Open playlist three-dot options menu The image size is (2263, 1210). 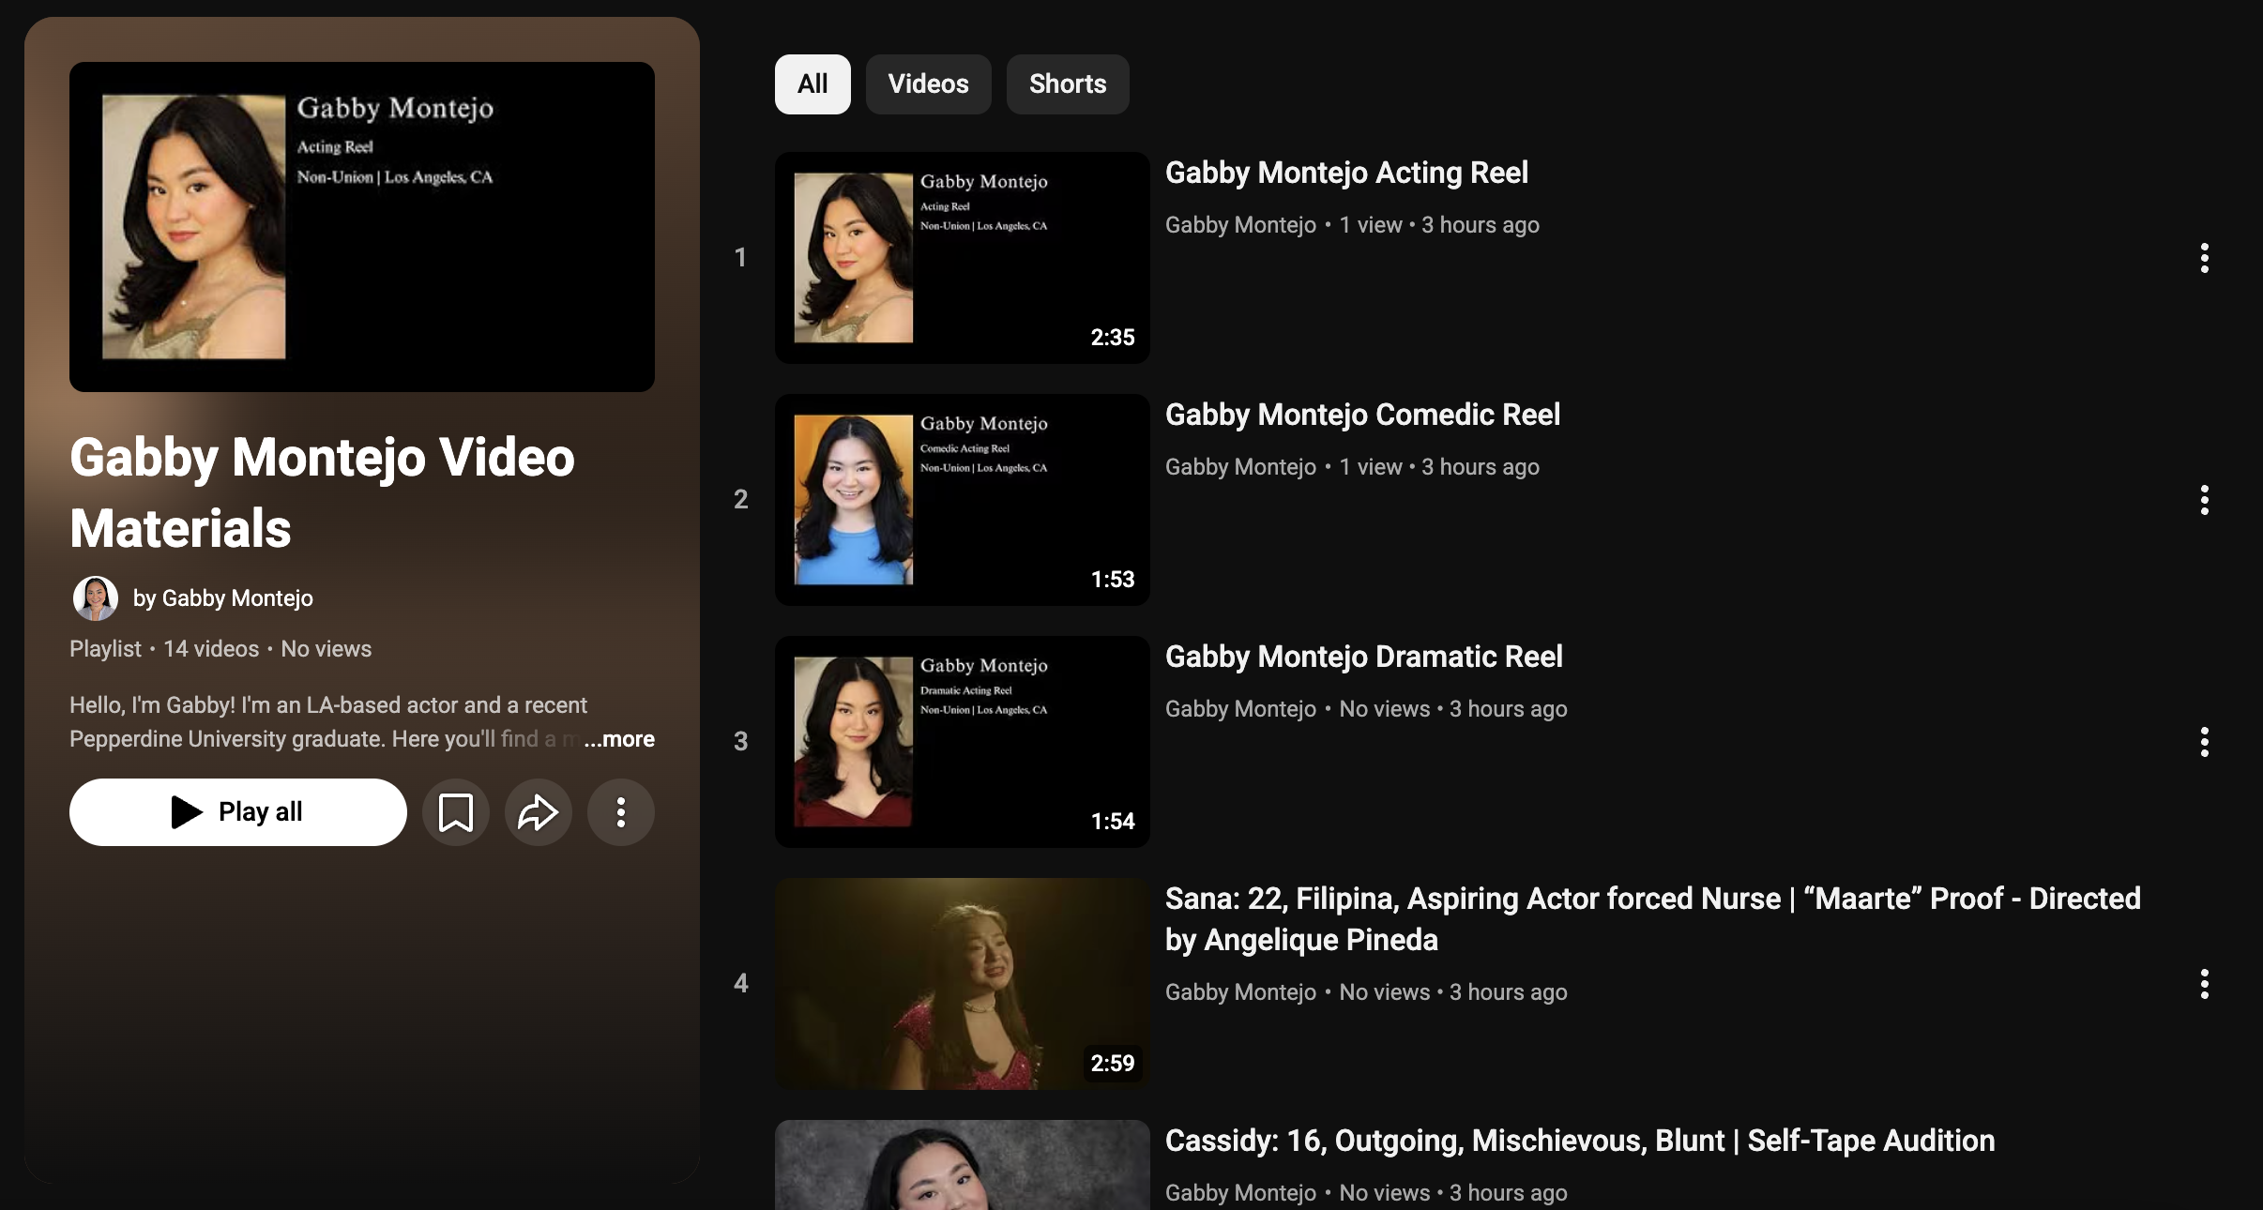pos(620,812)
